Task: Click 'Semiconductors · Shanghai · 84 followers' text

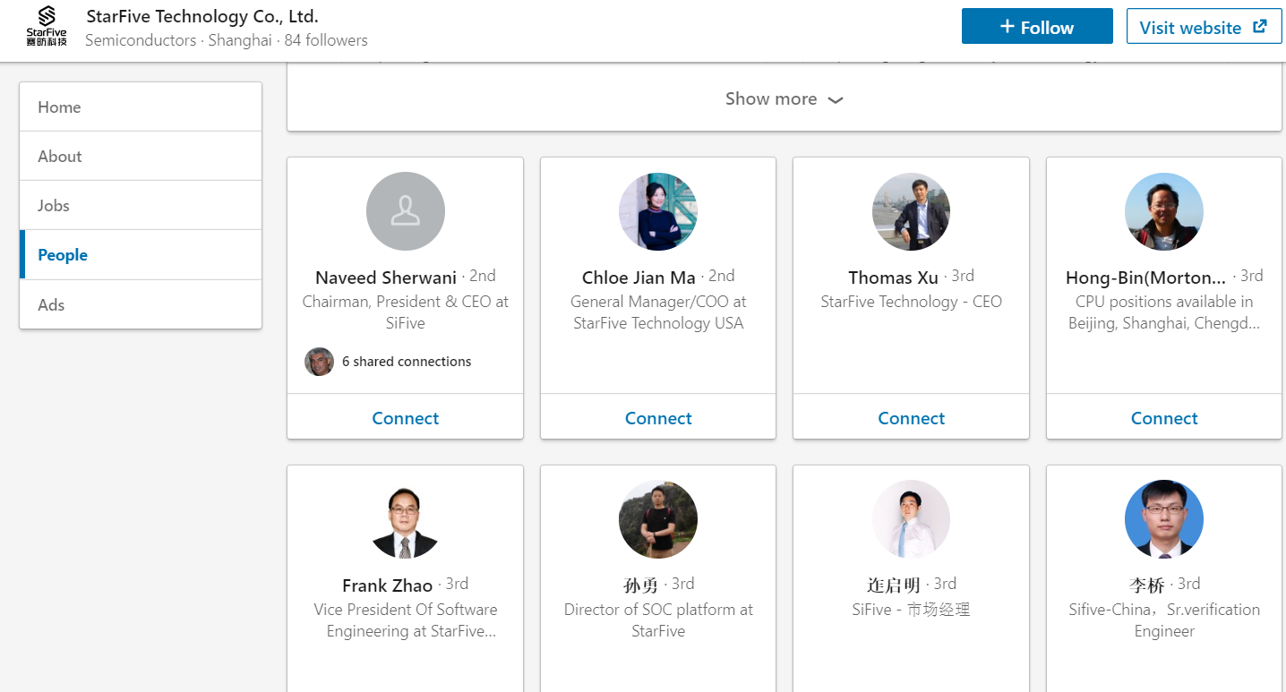Action: pyautogui.click(x=227, y=40)
